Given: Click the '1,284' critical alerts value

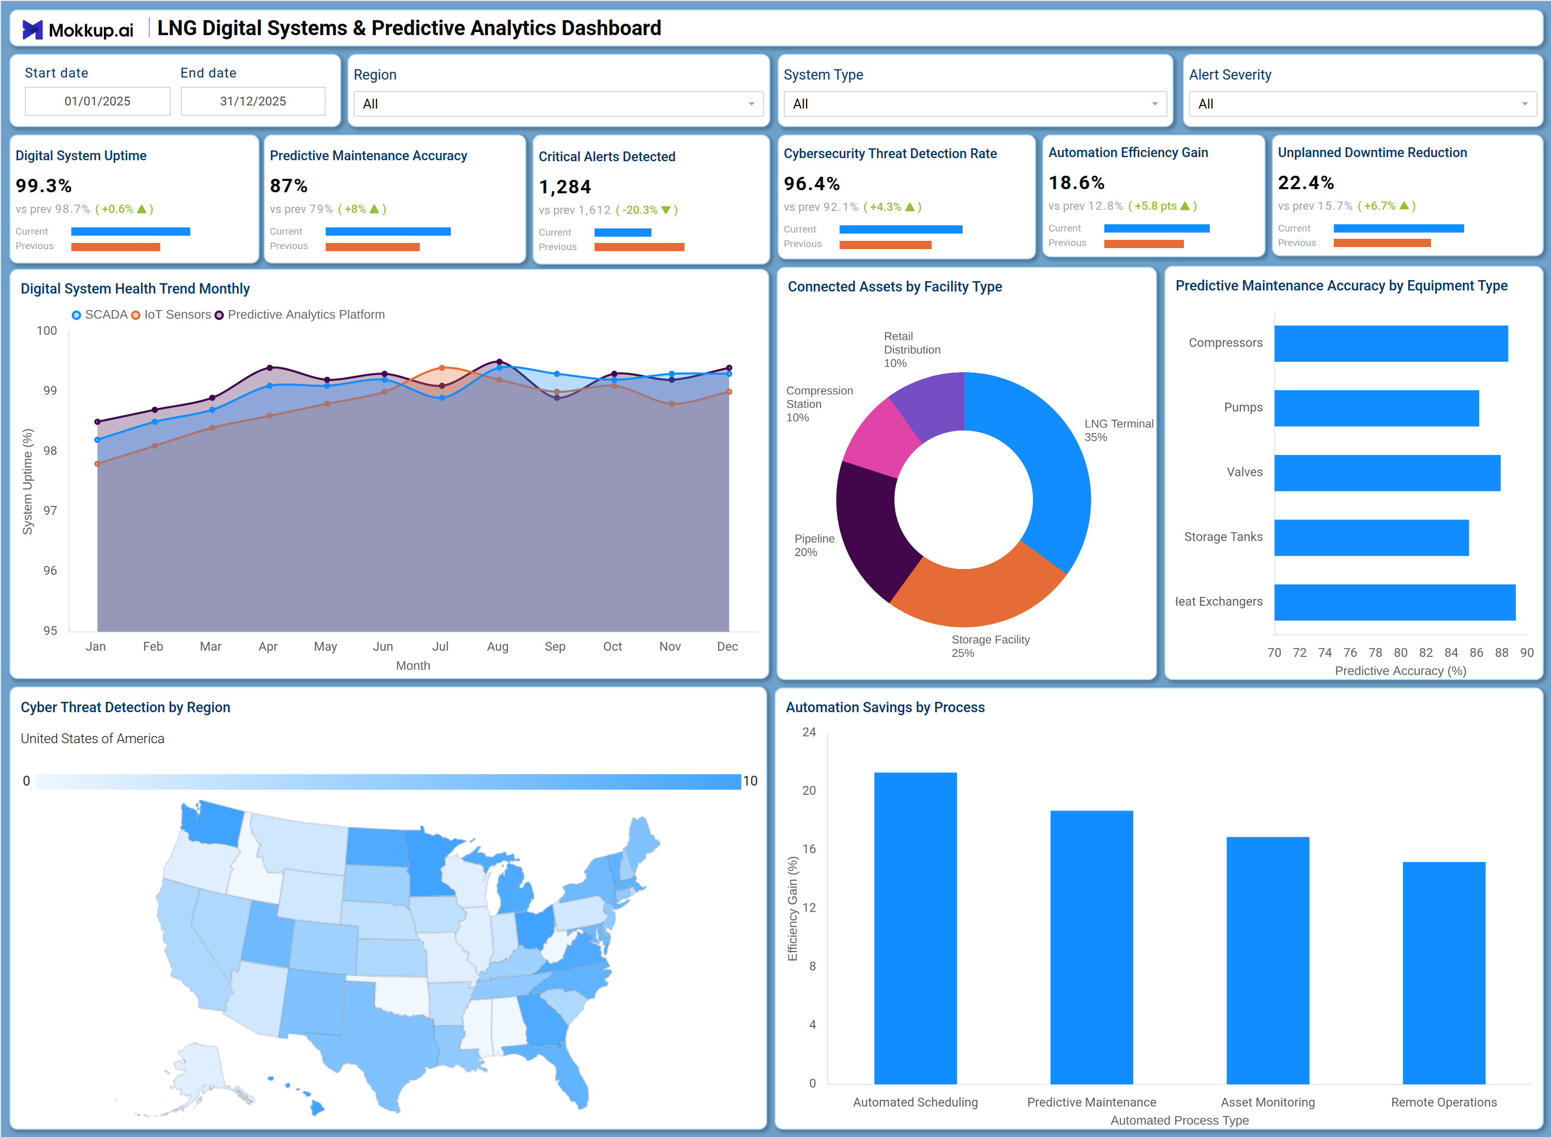Looking at the screenshot, I should (x=565, y=187).
